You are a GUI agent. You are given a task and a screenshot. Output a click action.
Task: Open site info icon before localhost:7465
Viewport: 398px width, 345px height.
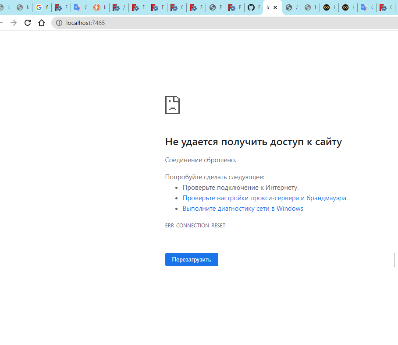tap(59, 23)
